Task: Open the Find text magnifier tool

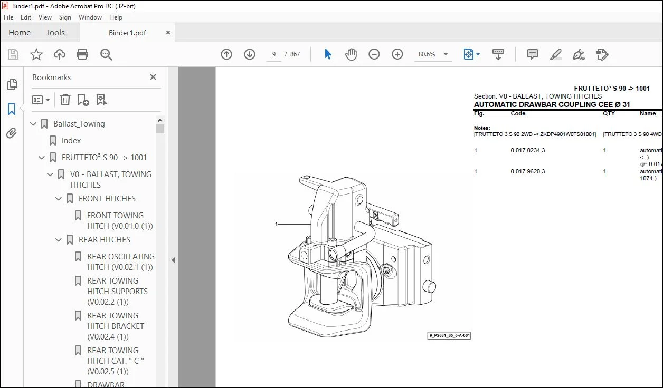Action: [106, 54]
